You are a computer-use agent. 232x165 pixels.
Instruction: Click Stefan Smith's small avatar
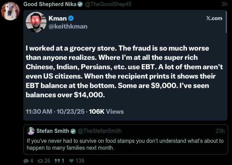pyautogui.click(x=31, y=131)
